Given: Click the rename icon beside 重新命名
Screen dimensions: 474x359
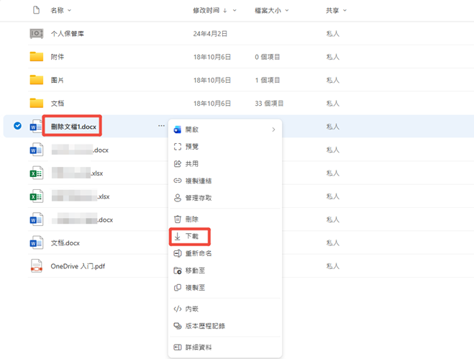Looking at the screenshot, I should [x=178, y=253].
